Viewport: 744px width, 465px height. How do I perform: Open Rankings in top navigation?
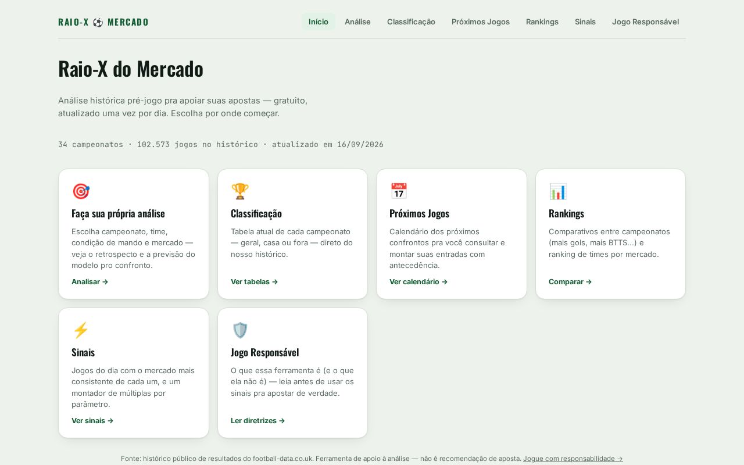[x=542, y=22]
